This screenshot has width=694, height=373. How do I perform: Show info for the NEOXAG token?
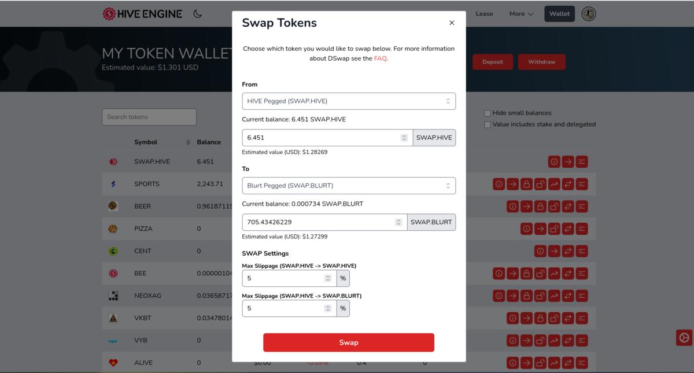(x=499, y=296)
